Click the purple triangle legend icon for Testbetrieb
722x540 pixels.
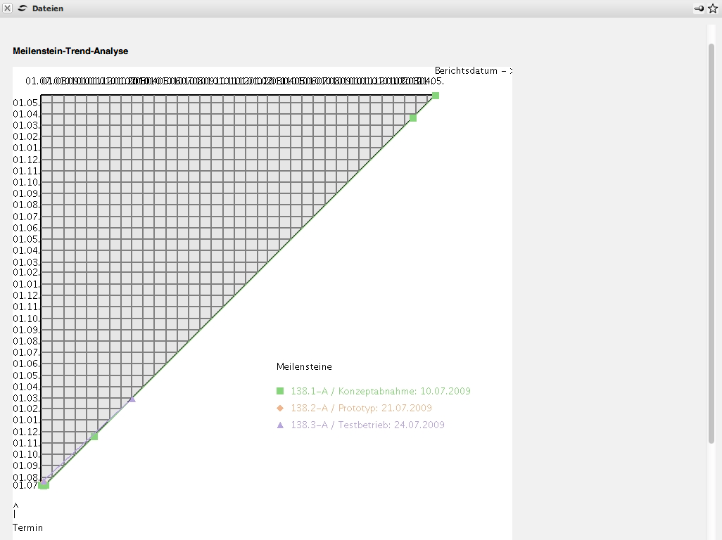[x=280, y=425]
